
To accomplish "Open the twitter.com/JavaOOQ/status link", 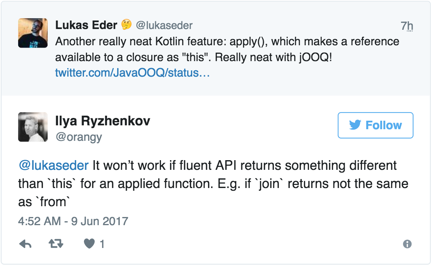I will click(x=132, y=72).
